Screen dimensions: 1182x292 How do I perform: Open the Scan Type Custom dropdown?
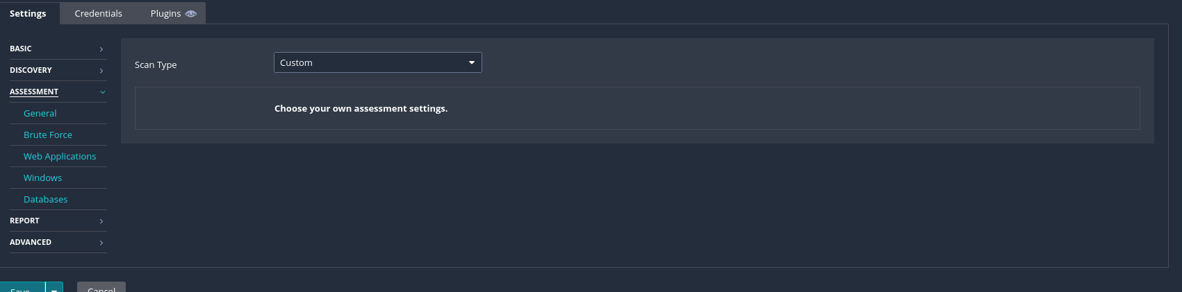pyautogui.click(x=377, y=63)
